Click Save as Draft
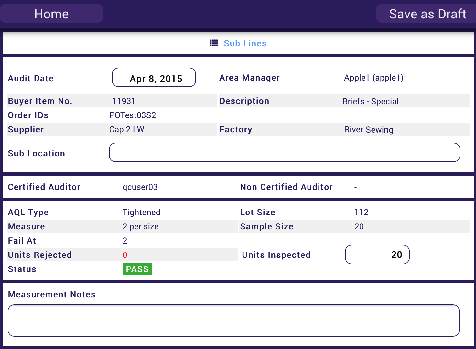The height and width of the screenshot is (349, 476). coord(427,13)
